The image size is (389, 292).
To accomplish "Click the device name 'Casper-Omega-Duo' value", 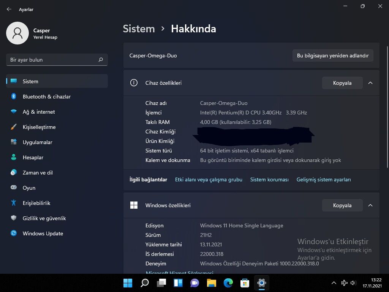I will point(224,103).
